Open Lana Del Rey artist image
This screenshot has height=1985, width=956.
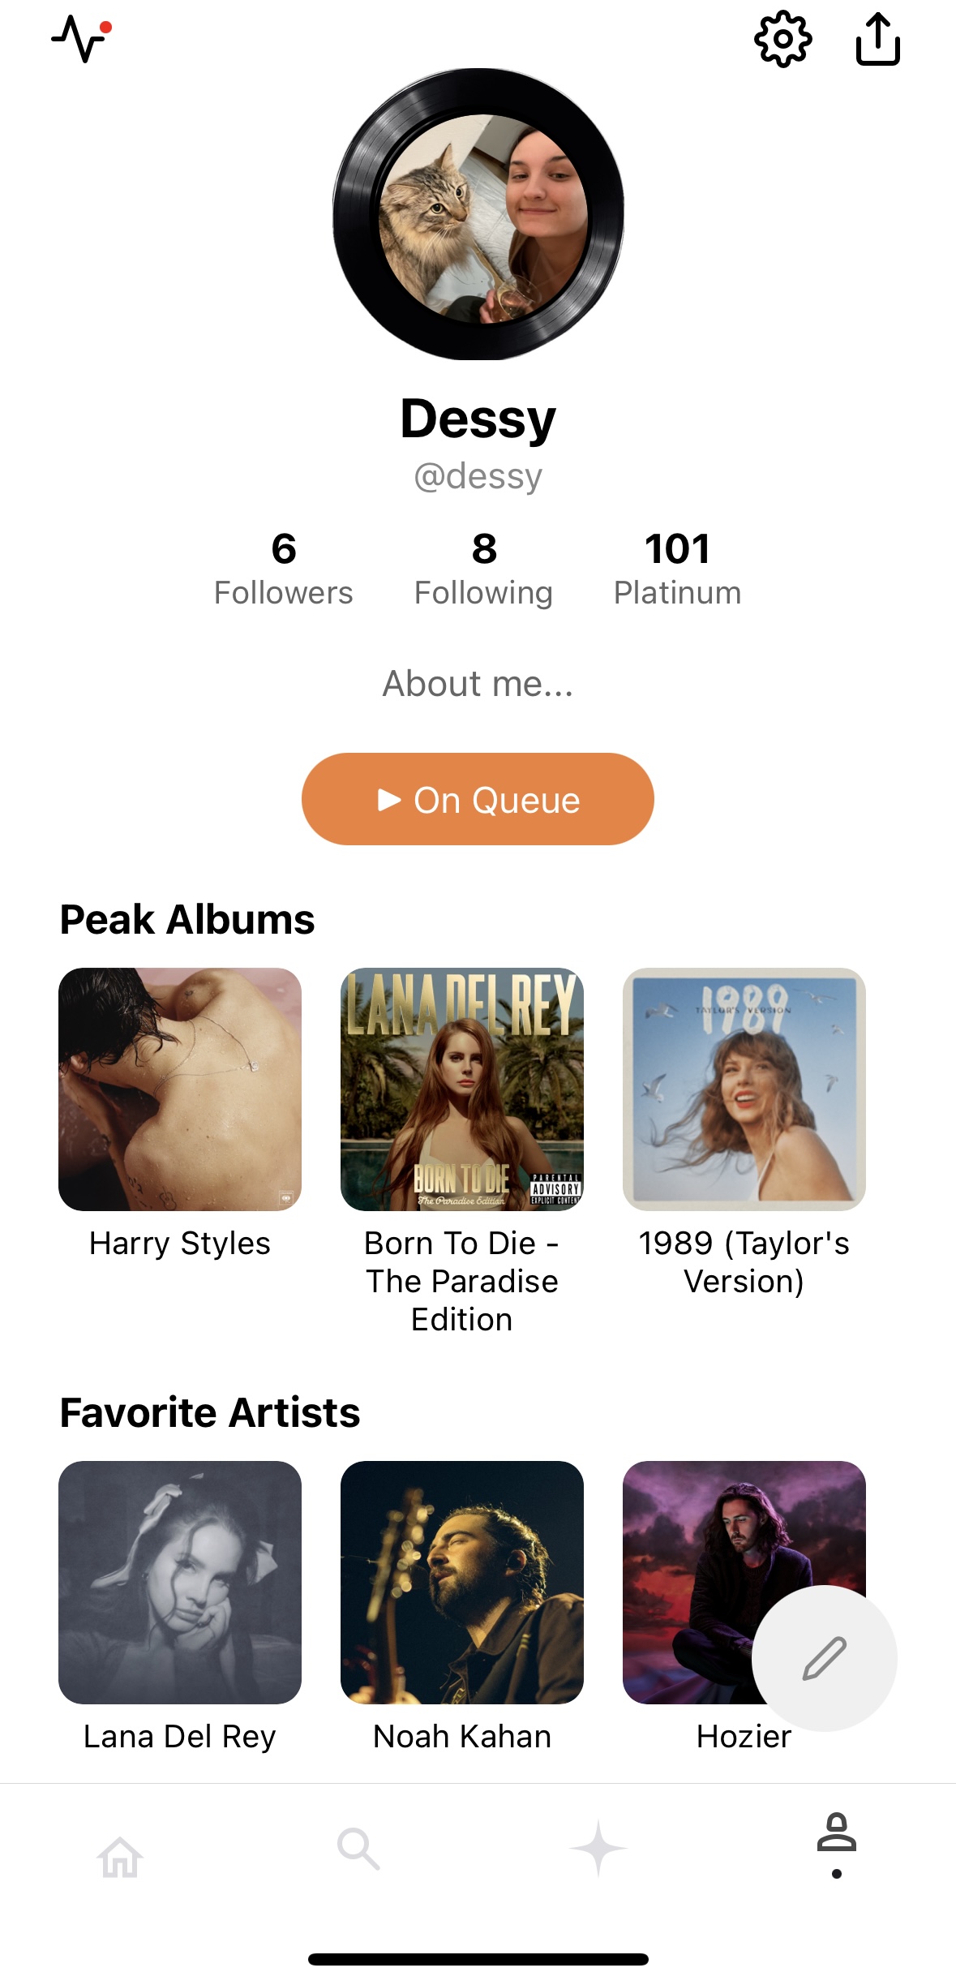[180, 1583]
